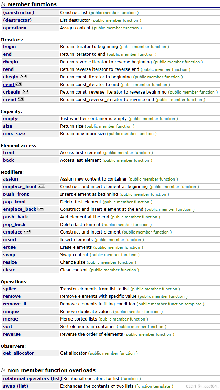Open the get_allocator link
220x390 pixels.
(x=19, y=353)
